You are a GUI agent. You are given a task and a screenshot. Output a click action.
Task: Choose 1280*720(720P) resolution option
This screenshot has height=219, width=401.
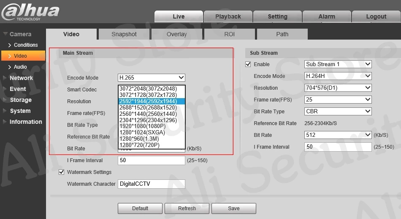(152, 145)
